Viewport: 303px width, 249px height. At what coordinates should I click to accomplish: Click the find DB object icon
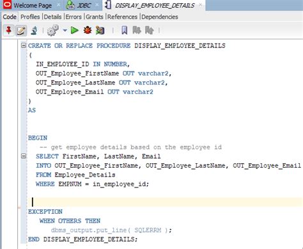34,31
